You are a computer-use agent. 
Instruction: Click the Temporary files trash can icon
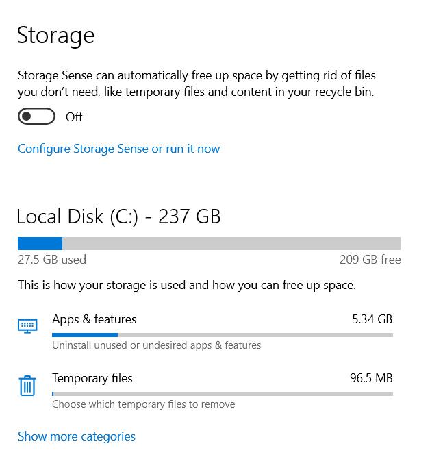tap(27, 386)
